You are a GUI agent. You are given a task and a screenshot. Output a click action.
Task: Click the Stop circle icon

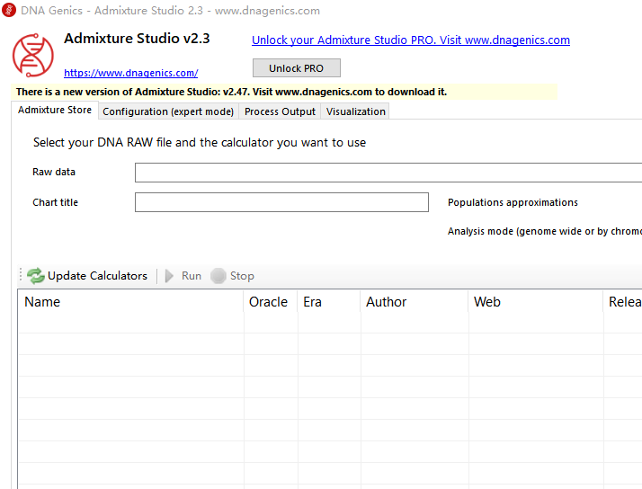[218, 276]
